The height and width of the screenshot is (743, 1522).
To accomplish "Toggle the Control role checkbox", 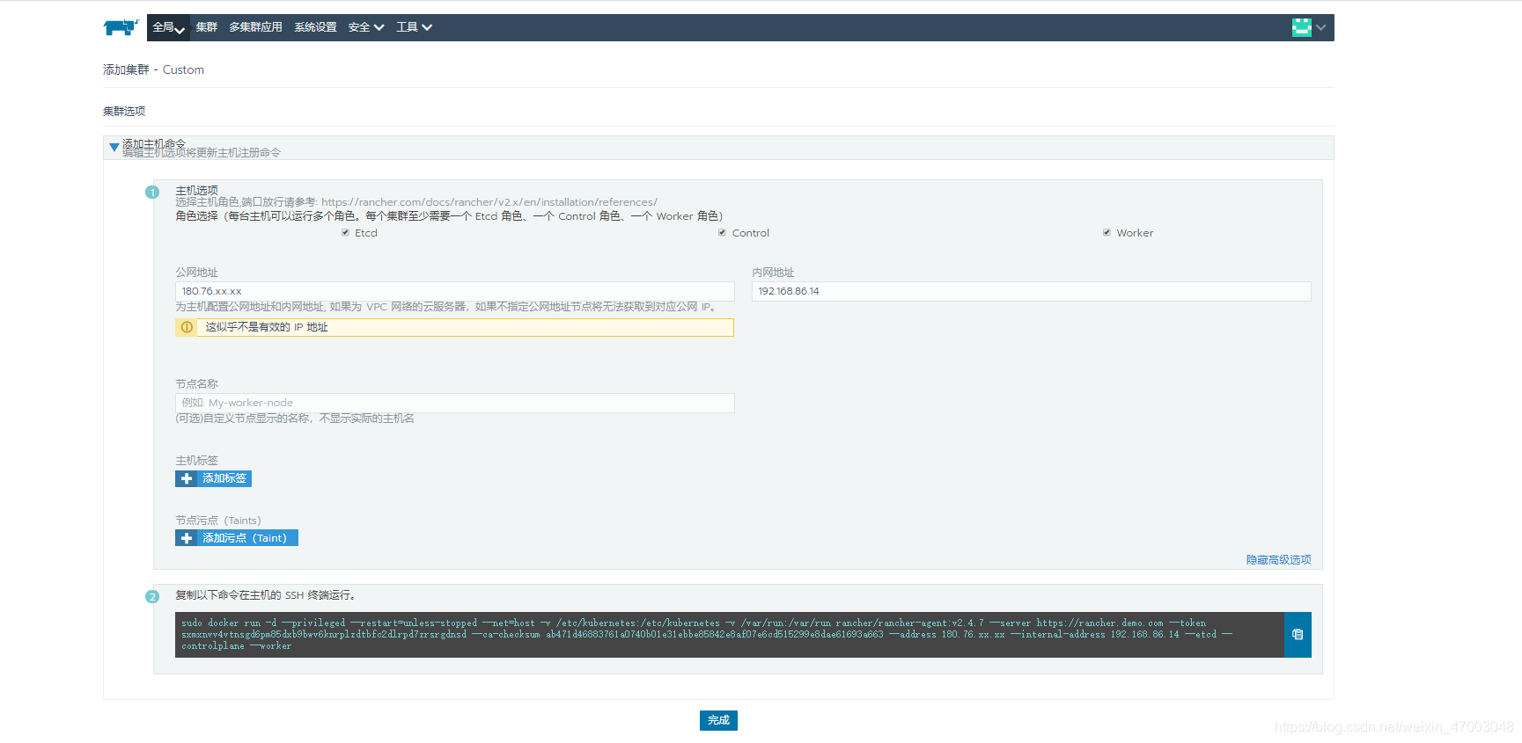I will (722, 233).
